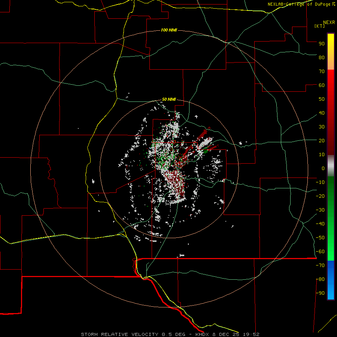Click the "70" scale value
Screen dimensions: 337x337
[x=322, y=72]
